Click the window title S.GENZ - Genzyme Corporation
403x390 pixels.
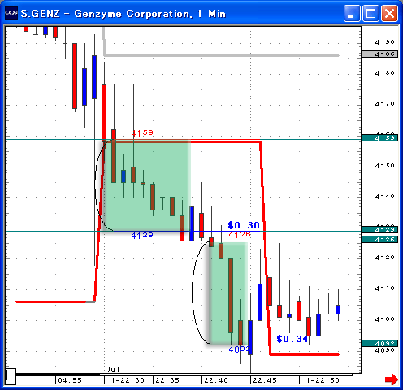click(106, 14)
